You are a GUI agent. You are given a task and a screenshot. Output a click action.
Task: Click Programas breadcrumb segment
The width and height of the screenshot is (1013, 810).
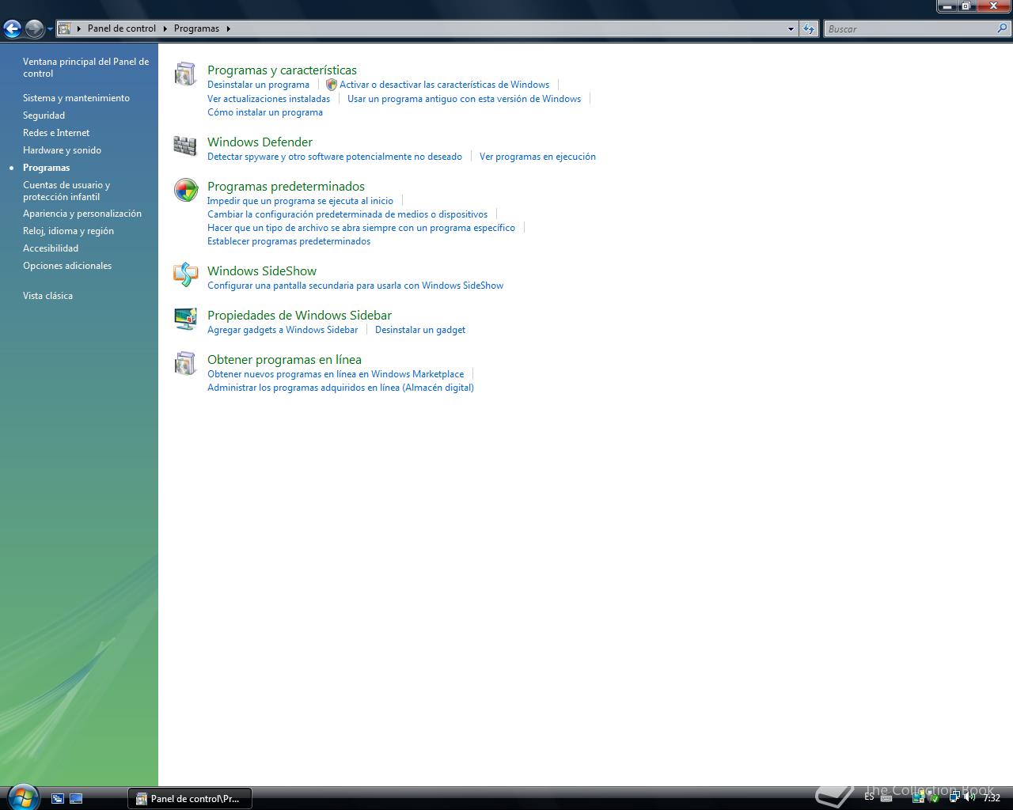196,28
